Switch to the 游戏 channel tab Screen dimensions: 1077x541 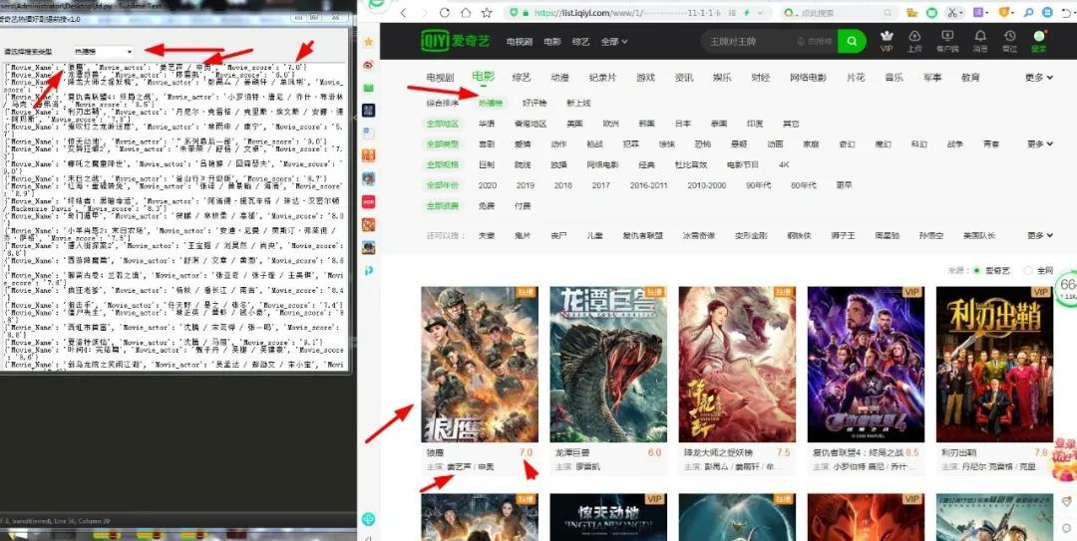tap(645, 78)
